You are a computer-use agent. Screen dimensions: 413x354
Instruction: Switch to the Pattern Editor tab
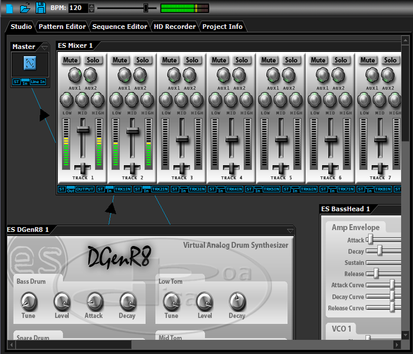(x=62, y=27)
